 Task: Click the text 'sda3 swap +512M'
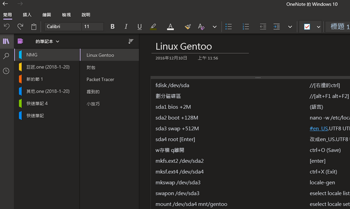click(x=177, y=129)
